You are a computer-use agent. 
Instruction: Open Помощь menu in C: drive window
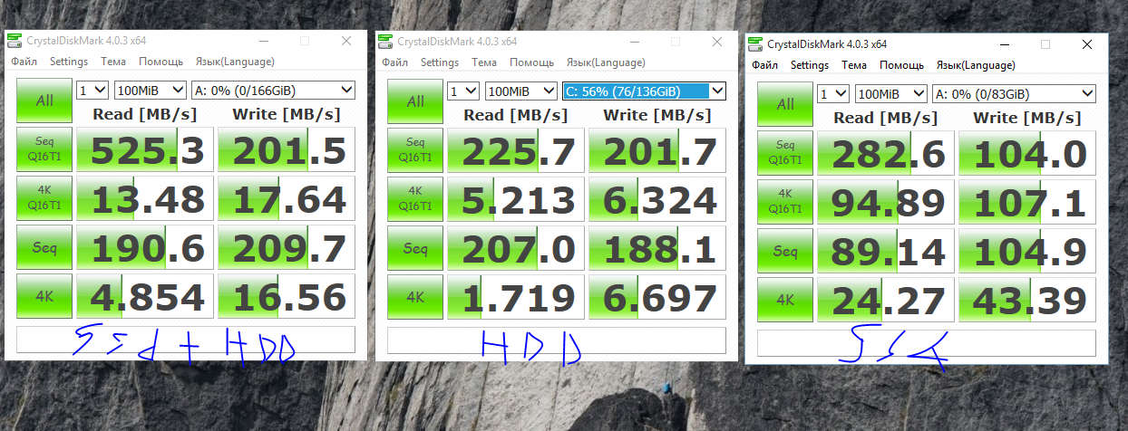531,62
